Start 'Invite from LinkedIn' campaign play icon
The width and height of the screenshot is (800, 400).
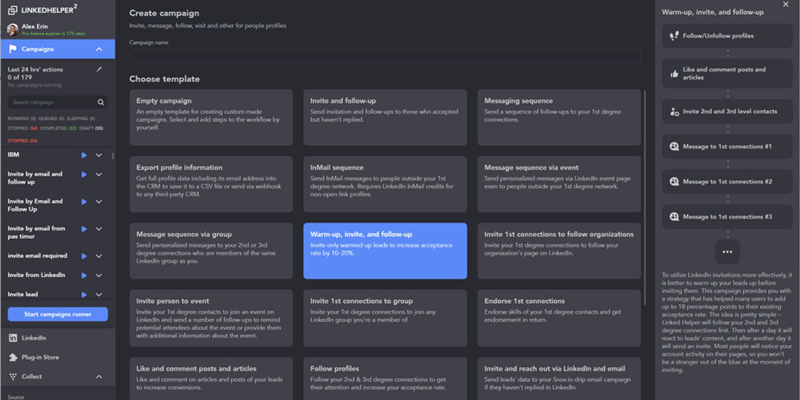coord(84,275)
